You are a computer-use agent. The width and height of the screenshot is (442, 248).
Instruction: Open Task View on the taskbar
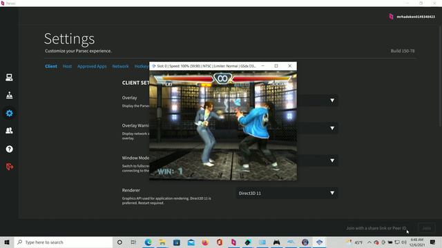[x=133, y=242]
